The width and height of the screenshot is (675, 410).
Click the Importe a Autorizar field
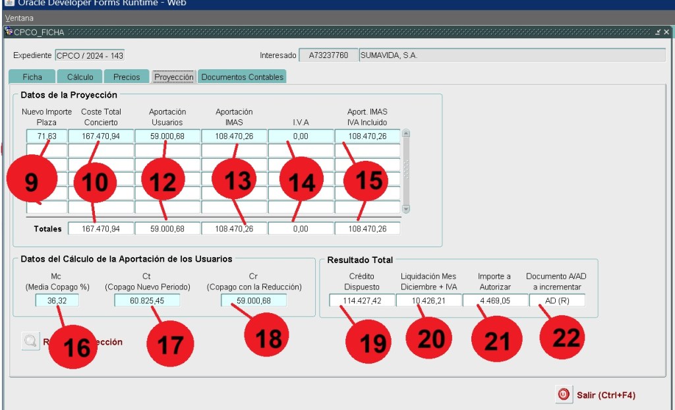(494, 301)
